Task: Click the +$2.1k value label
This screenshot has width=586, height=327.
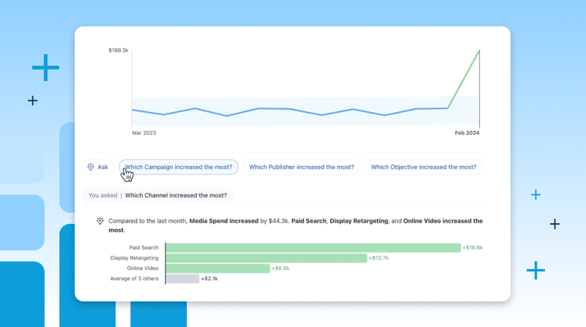Action: pyautogui.click(x=210, y=279)
